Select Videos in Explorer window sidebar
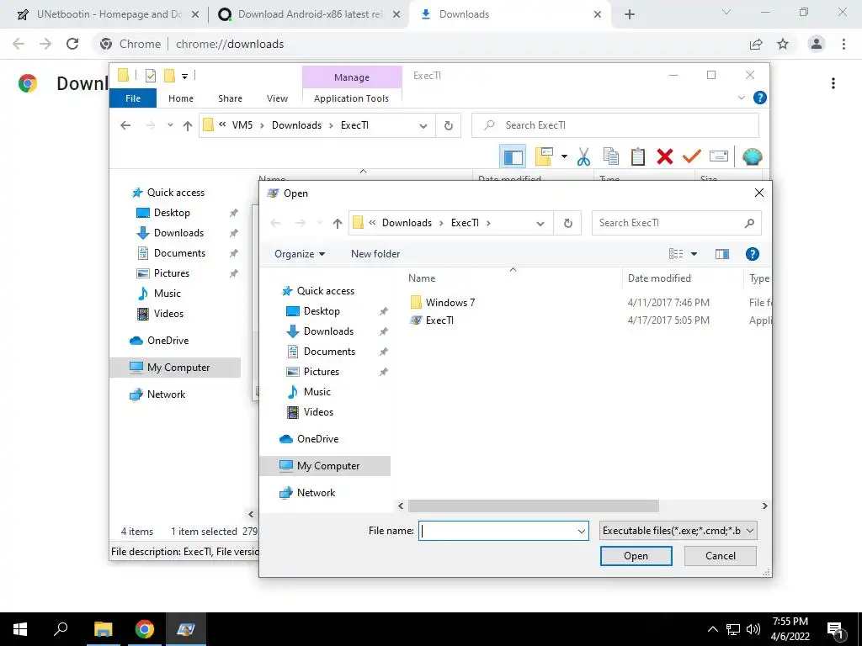The height and width of the screenshot is (646, 862). click(x=168, y=315)
